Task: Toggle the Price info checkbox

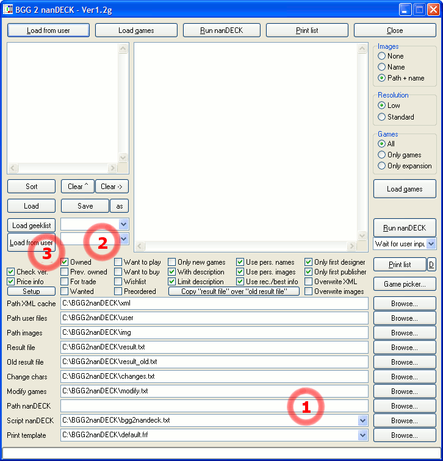Action: [11, 281]
